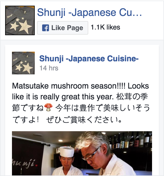Click the chef wearing the white hat
164x176 pixels.
tap(67, 160)
